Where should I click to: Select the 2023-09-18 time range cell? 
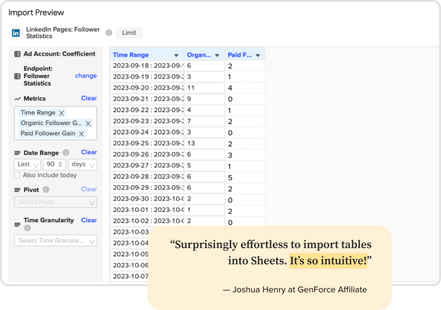[147, 66]
